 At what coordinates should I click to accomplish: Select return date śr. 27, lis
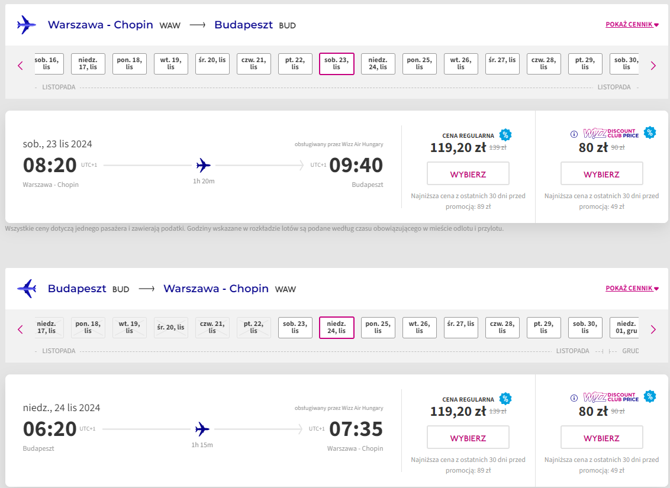[x=461, y=328]
